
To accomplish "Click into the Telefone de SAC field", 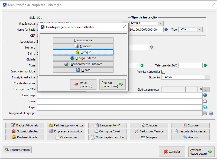I will point(190,65).
